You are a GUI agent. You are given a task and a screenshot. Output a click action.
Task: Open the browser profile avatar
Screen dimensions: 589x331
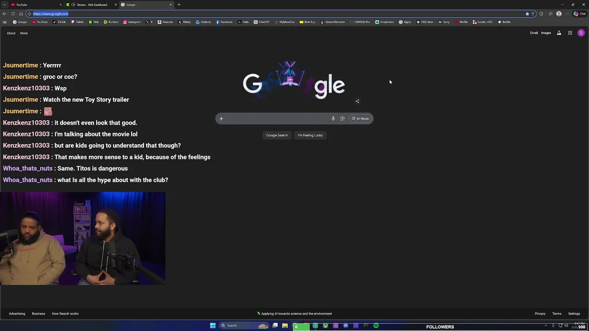click(559, 14)
